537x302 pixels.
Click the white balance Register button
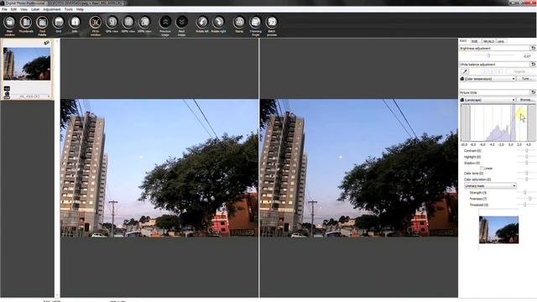coord(520,71)
